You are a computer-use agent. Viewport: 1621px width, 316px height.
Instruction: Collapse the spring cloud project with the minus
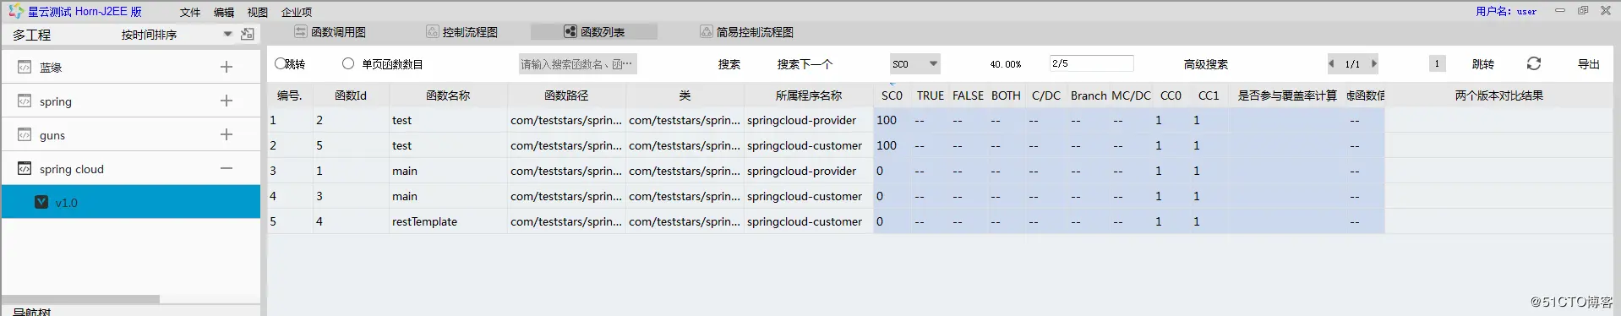click(x=226, y=168)
